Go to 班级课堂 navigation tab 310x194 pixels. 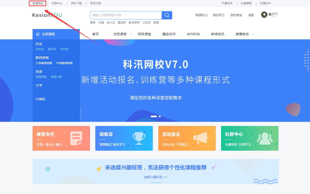pos(144,34)
